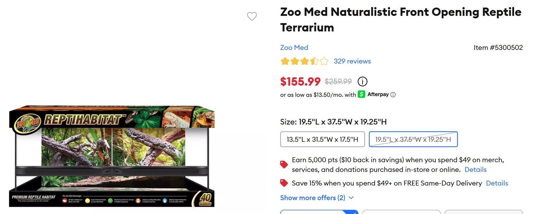Click the Afterpay info icon
538x214 pixels.
pos(393,95)
